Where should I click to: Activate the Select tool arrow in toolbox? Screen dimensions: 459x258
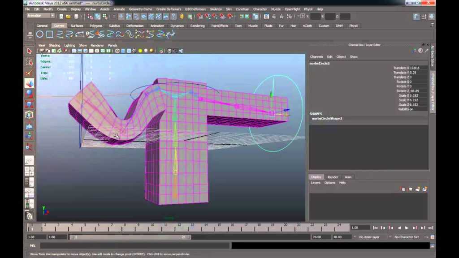[x=29, y=51]
